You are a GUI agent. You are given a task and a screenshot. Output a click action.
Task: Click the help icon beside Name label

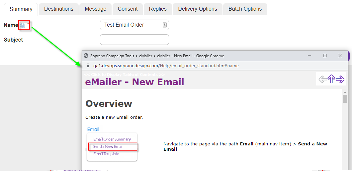tap(23, 25)
